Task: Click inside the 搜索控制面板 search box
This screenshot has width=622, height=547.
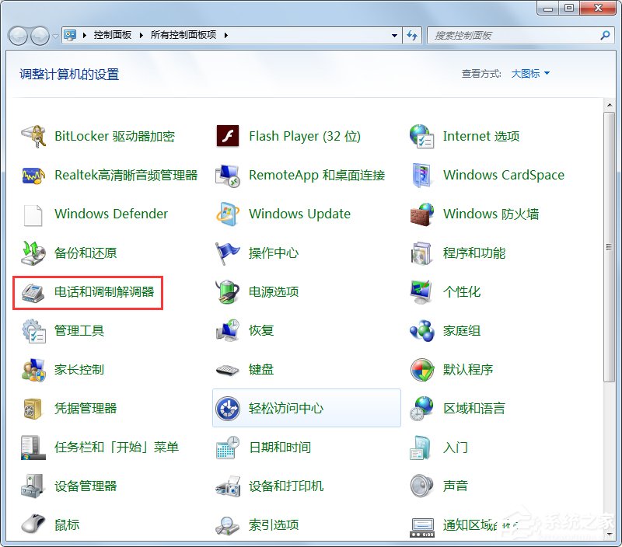Action: tap(505, 35)
